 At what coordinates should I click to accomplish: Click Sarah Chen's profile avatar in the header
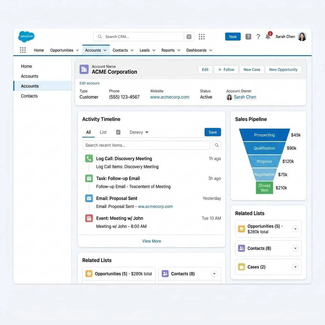point(302,37)
